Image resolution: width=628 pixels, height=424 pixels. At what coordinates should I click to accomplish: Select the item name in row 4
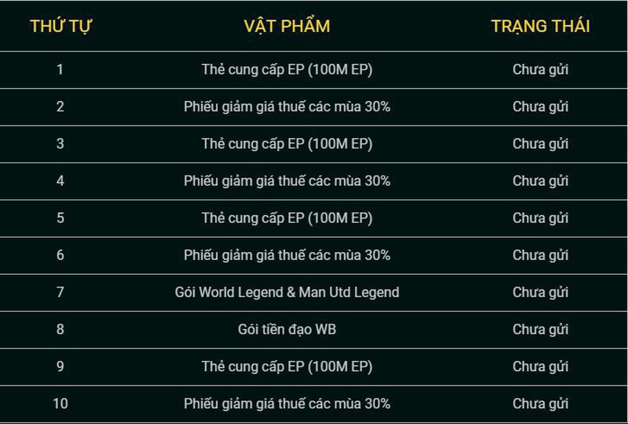287,182
